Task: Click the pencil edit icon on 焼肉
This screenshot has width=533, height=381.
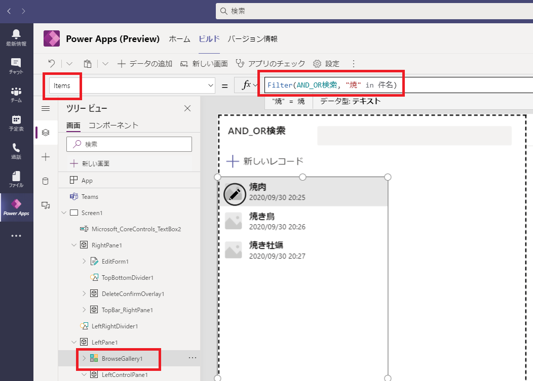Action: (x=235, y=194)
